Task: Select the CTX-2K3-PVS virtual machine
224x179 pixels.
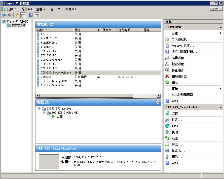Action: pyautogui.click(x=49, y=64)
